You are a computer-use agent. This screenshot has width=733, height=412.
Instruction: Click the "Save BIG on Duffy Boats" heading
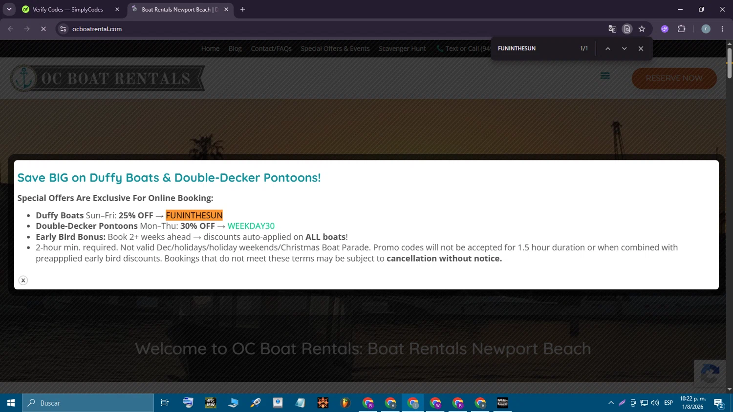pos(169,178)
